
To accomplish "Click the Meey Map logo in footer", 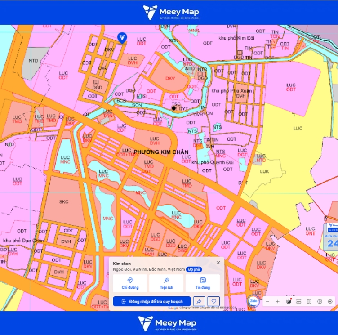I will [x=168, y=323].
